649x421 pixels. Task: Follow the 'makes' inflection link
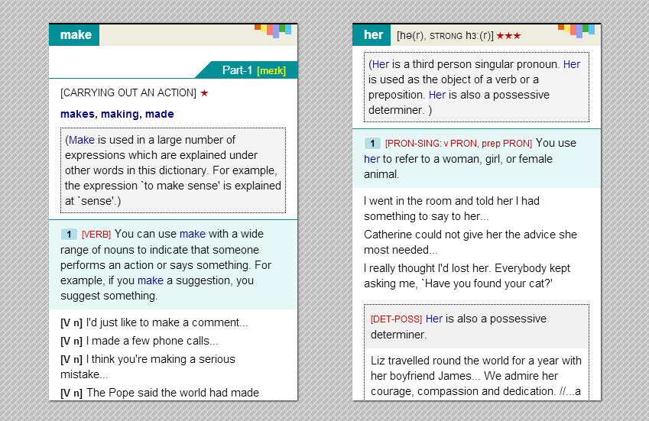click(x=77, y=114)
